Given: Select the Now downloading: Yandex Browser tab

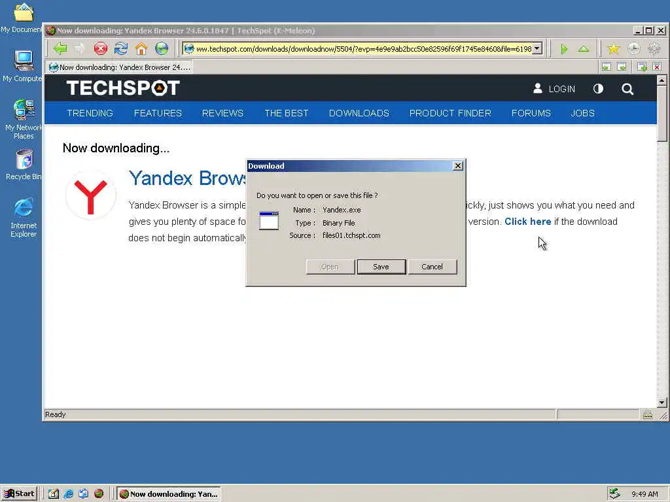Looking at the screenshot, I should (x=120, y=67).
